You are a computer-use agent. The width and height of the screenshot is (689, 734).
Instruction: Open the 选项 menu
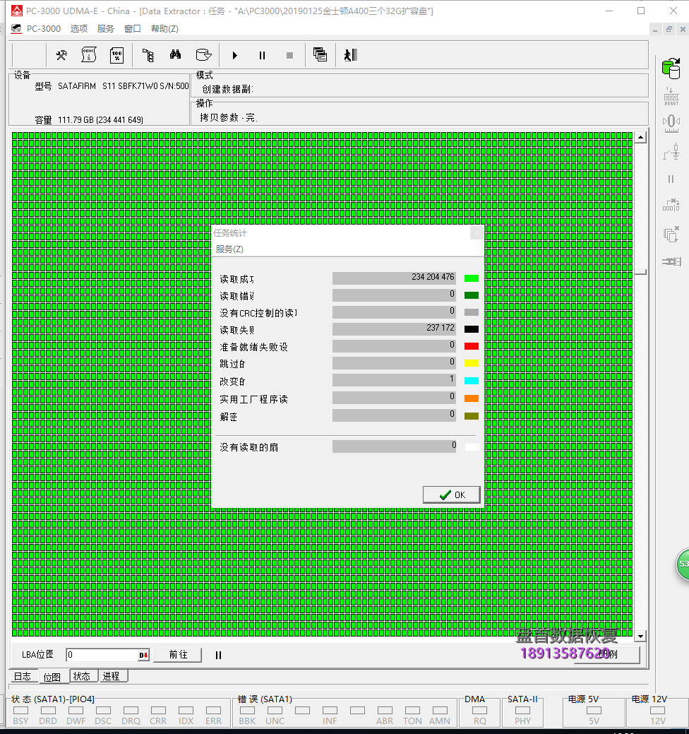tap(78, 28)
